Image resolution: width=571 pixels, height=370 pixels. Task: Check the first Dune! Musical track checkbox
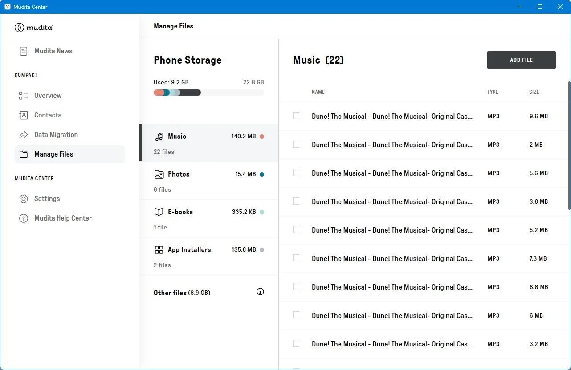(297, 116)
